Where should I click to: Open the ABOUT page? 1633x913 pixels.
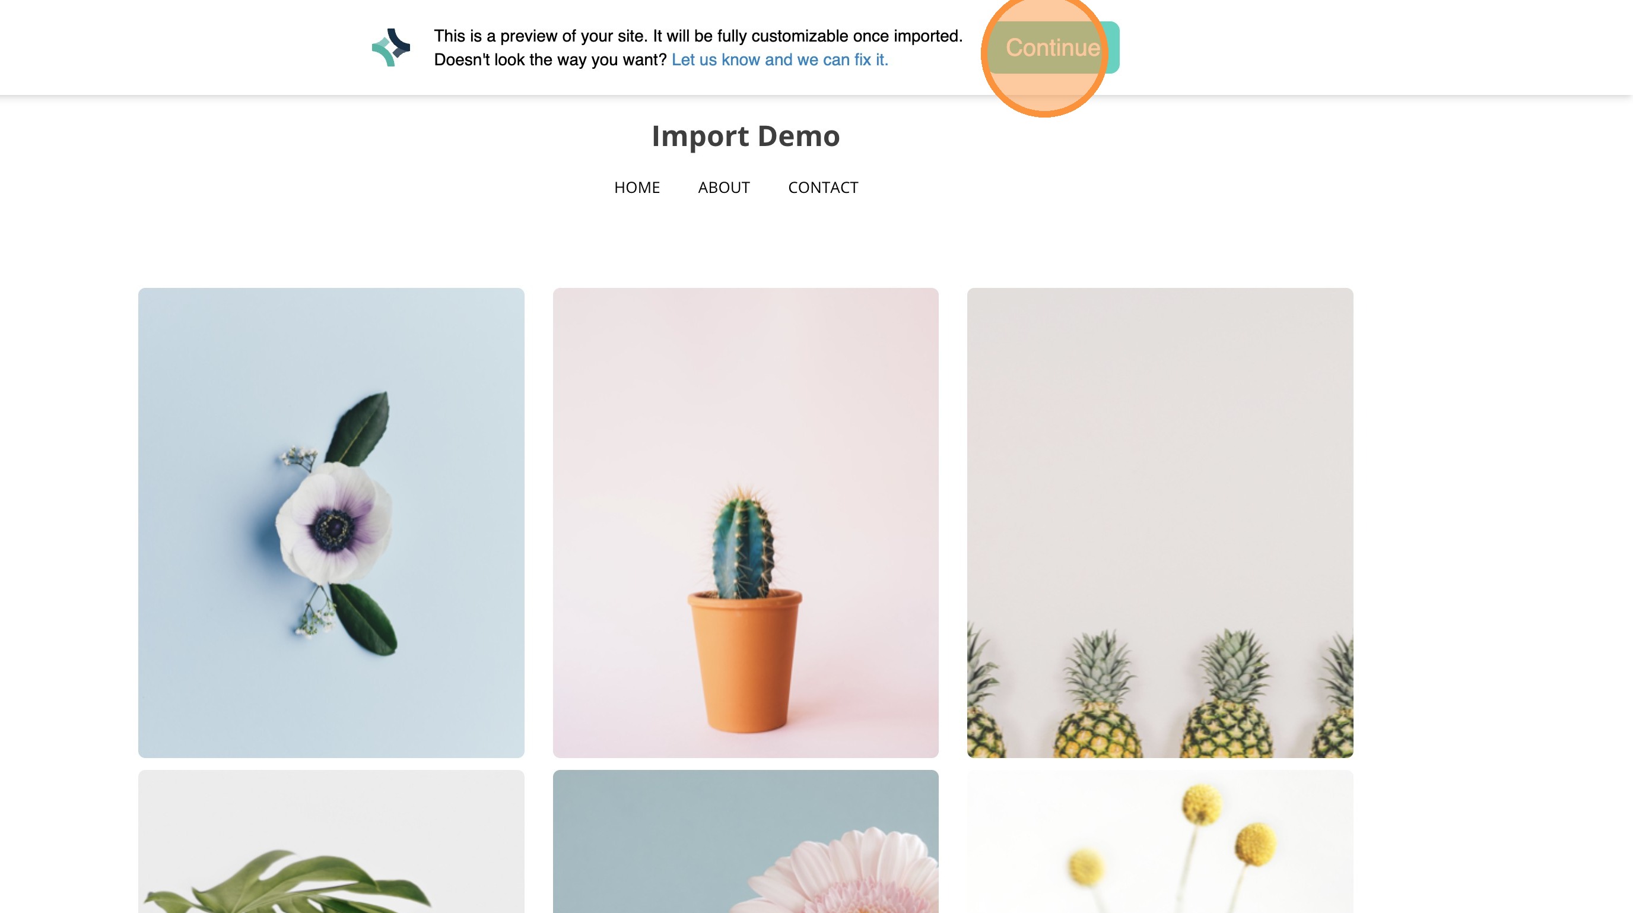click(724, 188)
